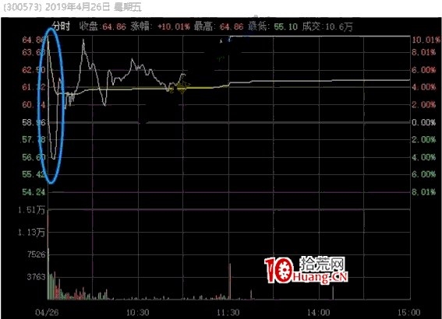This screenshot has height=319, width=442.
Task: Click the 1.51万 volume scale label
Action: (31, 210)
